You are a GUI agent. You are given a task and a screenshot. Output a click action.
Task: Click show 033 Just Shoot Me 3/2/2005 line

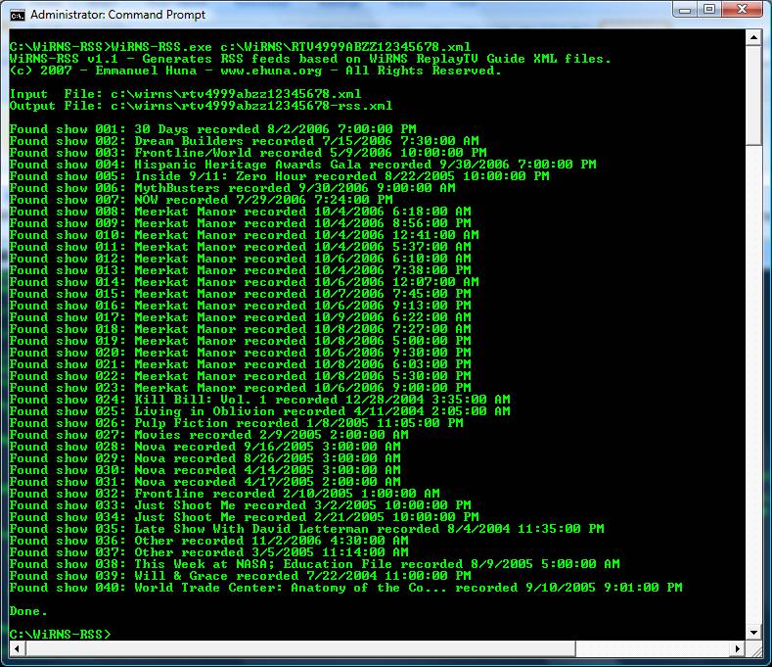(x=241, y=505)
